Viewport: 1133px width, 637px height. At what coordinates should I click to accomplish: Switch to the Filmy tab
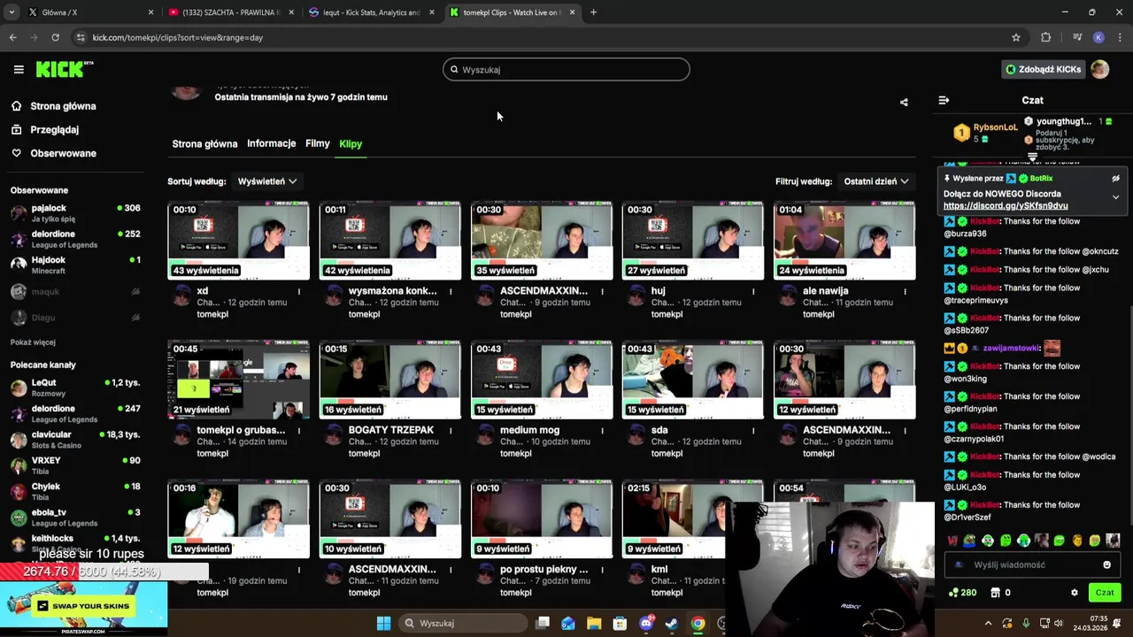tap(317, 143)
